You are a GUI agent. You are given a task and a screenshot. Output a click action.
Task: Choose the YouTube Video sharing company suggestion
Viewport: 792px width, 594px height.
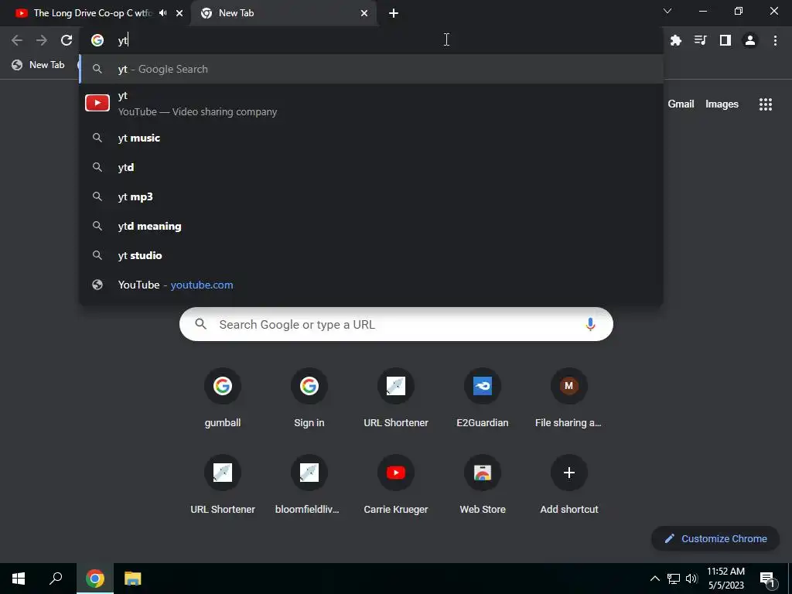pyautogui.click(x=371, y=103)
